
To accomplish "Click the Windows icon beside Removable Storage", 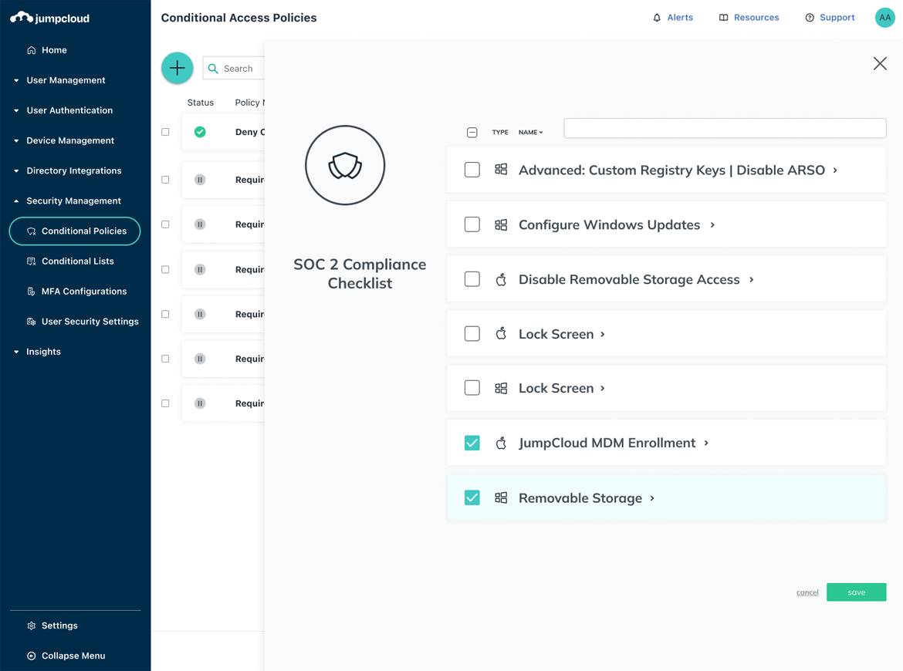I will 501,497.
